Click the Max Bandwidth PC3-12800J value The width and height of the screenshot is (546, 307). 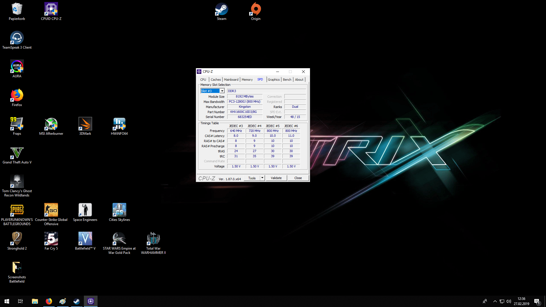(245, 101)
